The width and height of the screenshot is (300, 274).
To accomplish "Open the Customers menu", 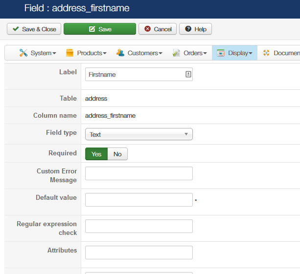I will [139, 53].
